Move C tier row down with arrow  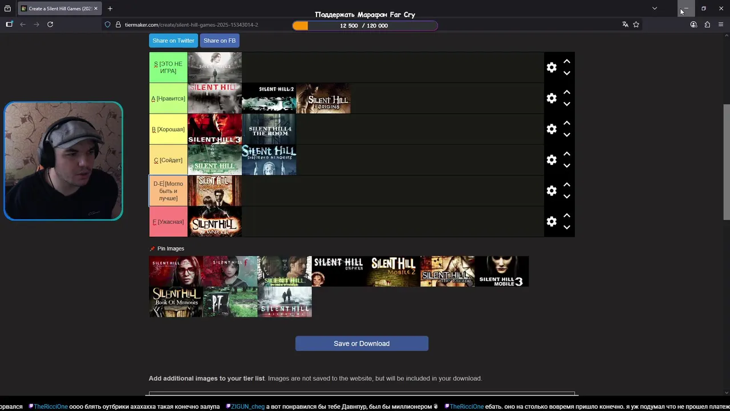pos(567,166)
